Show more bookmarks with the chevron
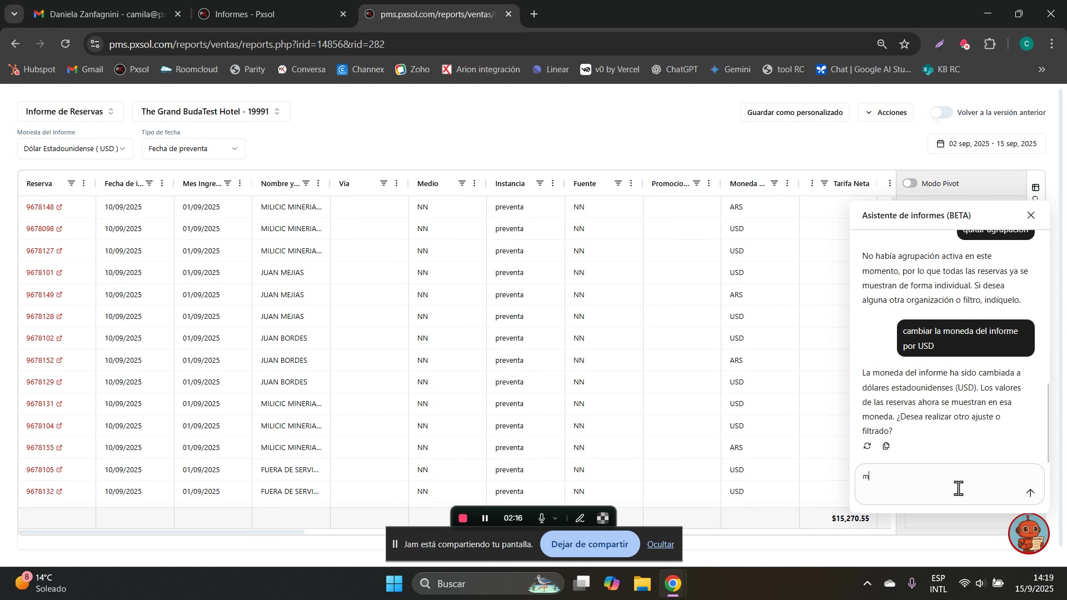1067x600 pixels. (x=1042, y=69)
